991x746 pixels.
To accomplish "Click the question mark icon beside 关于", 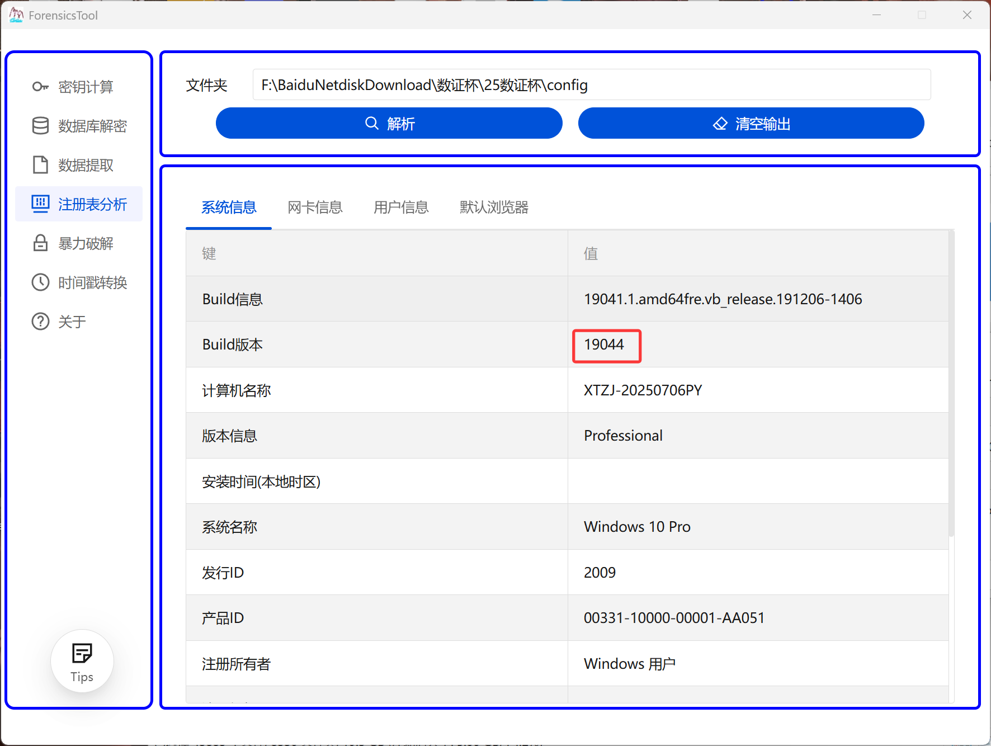I will pos(40,322).
